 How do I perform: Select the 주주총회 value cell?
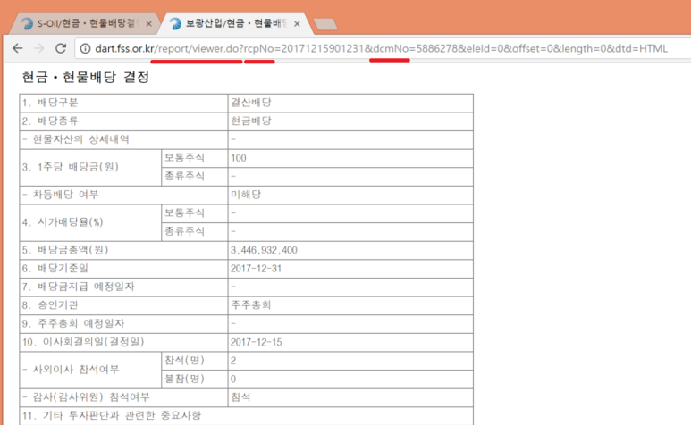(x=350, y=305)
